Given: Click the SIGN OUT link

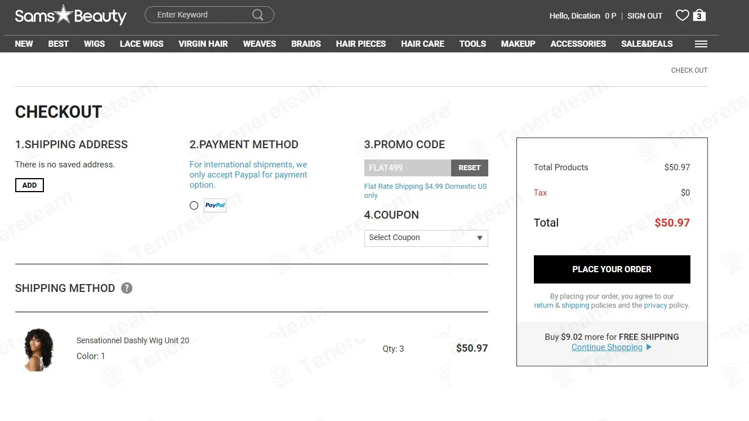Looking at the screenshot, I should coord(645,16).
